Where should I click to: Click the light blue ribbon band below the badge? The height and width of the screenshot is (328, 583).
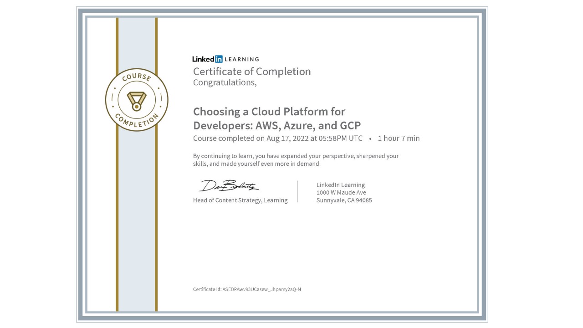137,219
